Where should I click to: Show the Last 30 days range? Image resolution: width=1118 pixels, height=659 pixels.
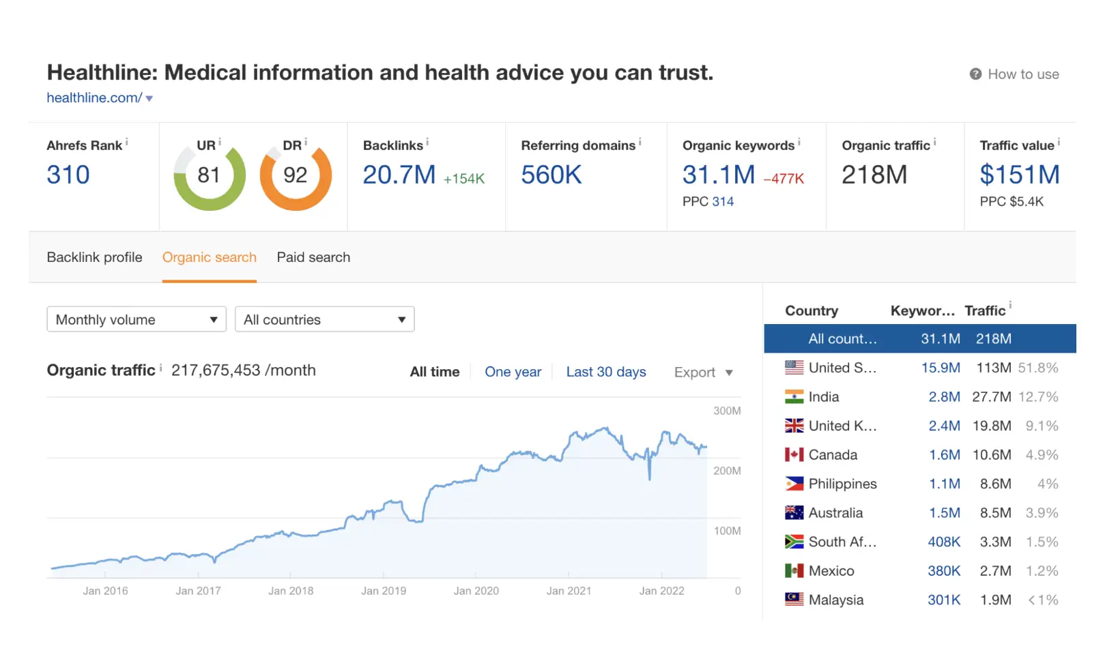click(606, 372)
